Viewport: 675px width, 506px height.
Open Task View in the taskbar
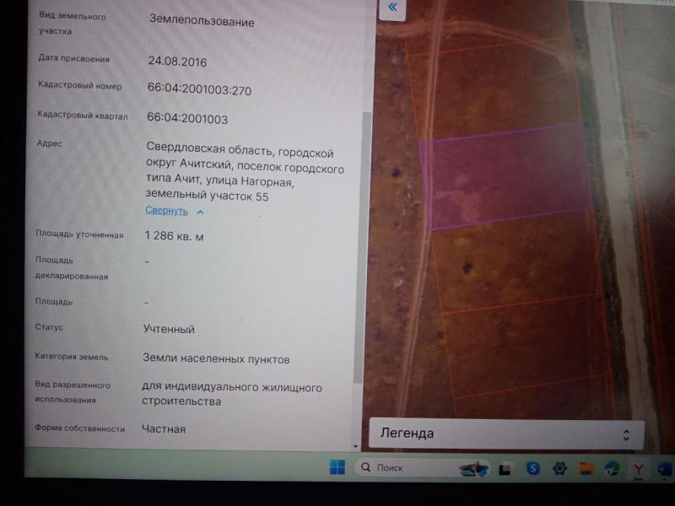[505, 468]
